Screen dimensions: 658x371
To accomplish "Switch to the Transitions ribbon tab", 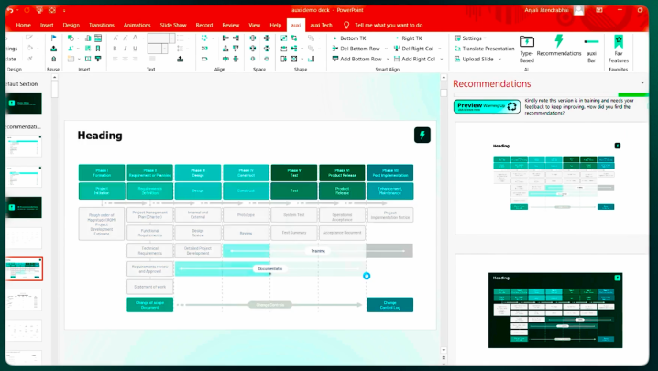I will 102,25.
